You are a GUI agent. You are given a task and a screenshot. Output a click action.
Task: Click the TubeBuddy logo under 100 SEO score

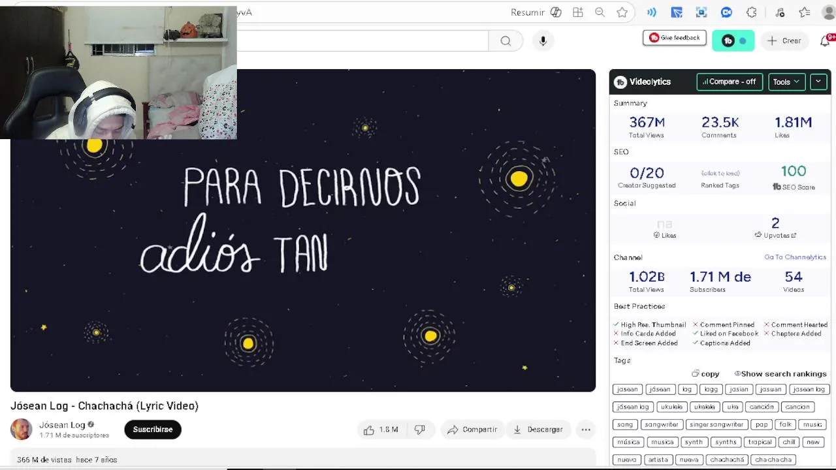777,187
